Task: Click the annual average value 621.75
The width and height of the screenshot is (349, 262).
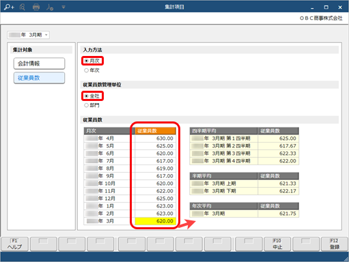Action: (x=278, y=214)
